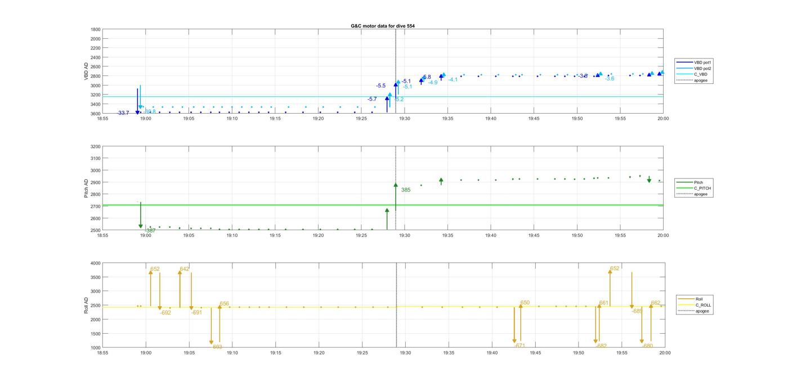Click the '650' roll data label
Screen dimensions: 788x390
[525, 303]
